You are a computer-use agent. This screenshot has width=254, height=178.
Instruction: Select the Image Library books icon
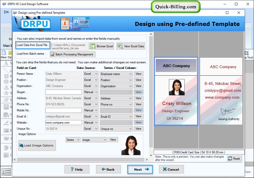tap(6, 115)
